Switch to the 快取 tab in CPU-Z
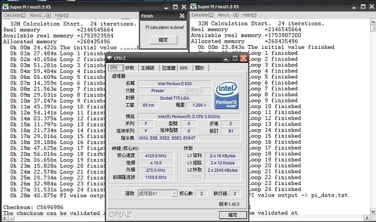376x222 pixels. [x=130, y=68]
